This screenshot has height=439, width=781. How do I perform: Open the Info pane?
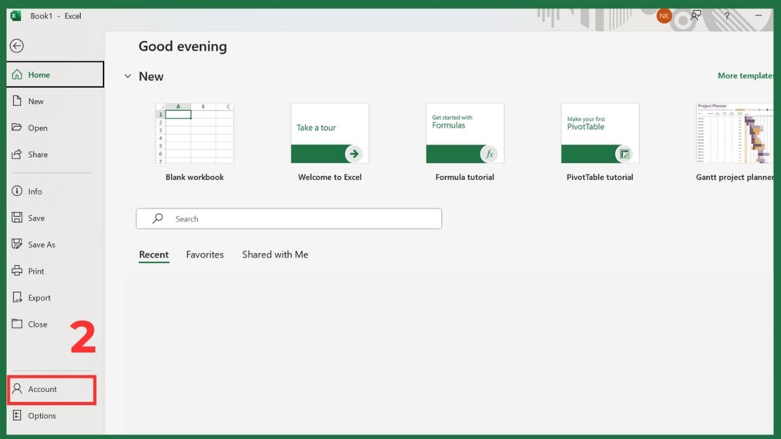click(37, 191)
